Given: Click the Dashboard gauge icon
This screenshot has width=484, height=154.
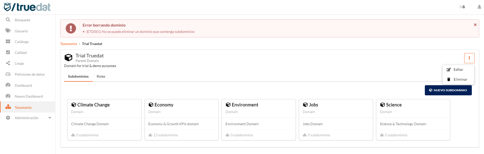Looking at the screenshot, I should 8,85.
